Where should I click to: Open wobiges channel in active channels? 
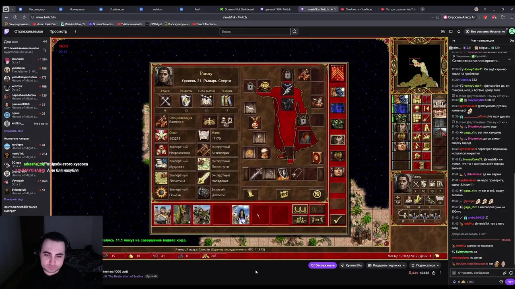click(25, 146)
